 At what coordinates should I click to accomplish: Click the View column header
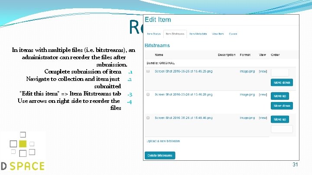pos(262,55)
